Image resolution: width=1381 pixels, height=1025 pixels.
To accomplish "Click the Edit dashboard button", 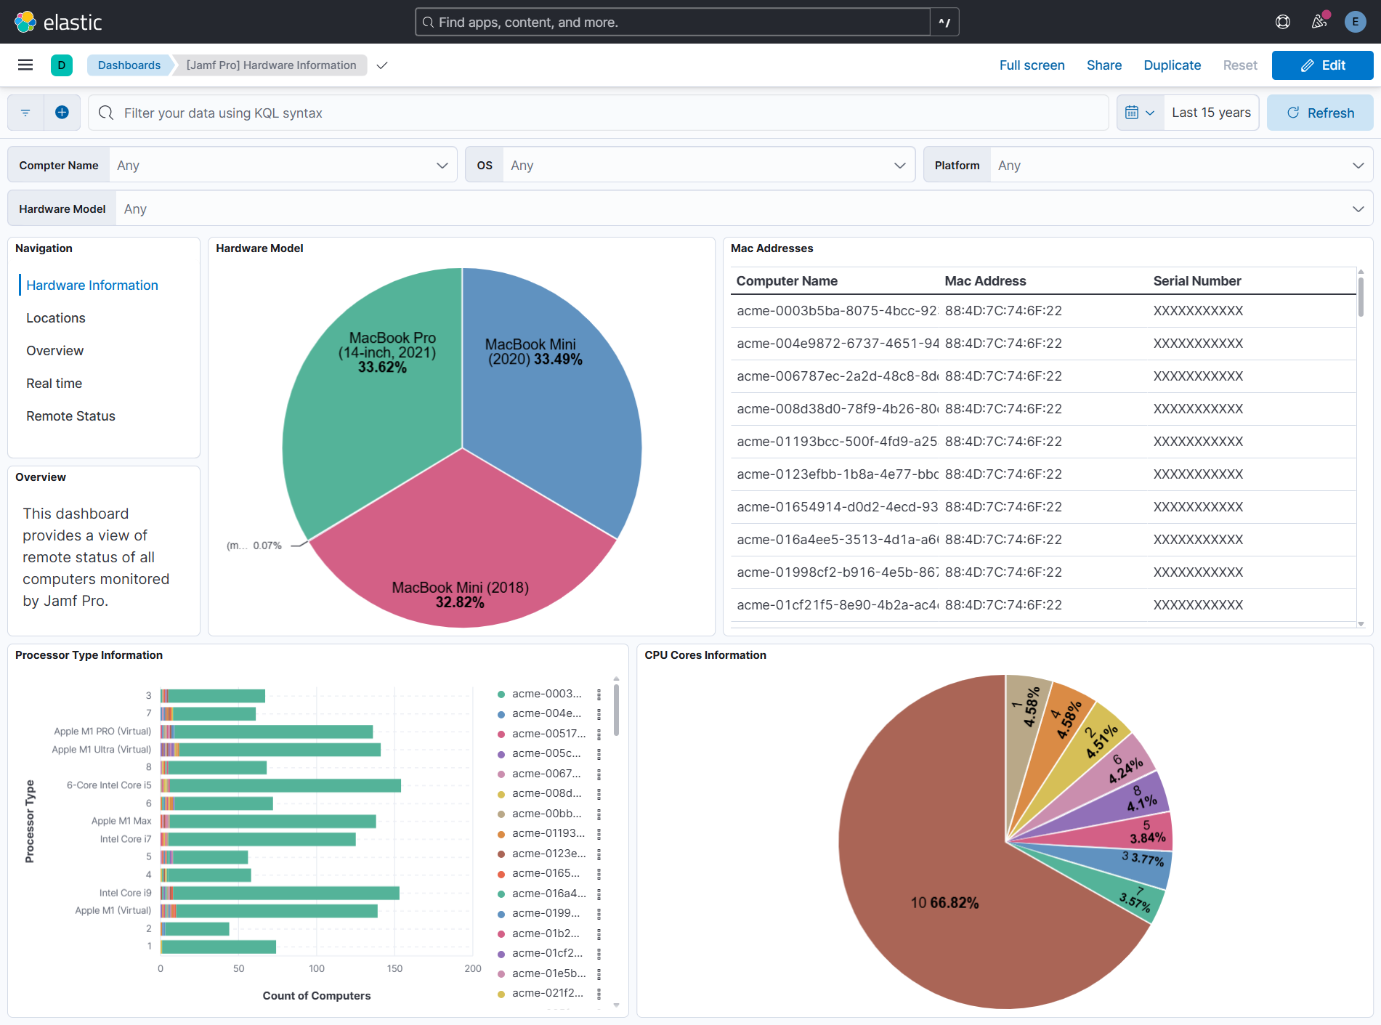I will click(x=1322, y=65).
